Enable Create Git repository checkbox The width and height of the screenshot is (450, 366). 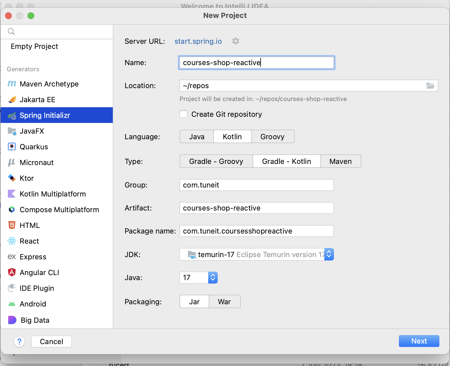click(x=183, y=114)
